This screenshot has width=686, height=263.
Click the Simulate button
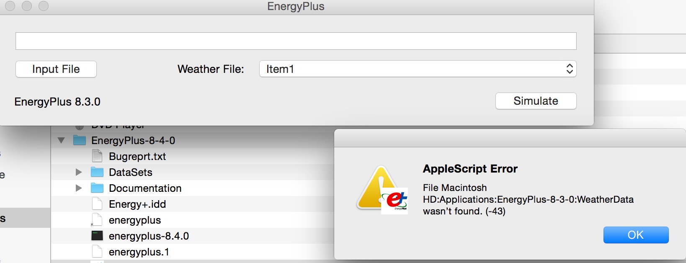pos(536,101)
